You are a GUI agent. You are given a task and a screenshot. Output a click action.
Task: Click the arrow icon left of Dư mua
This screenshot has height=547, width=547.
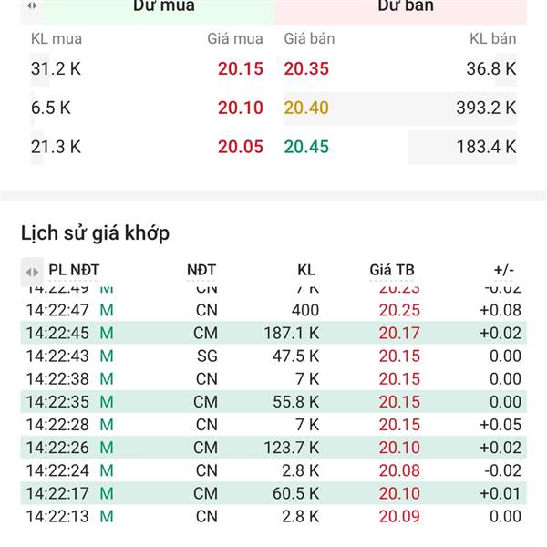32,5
